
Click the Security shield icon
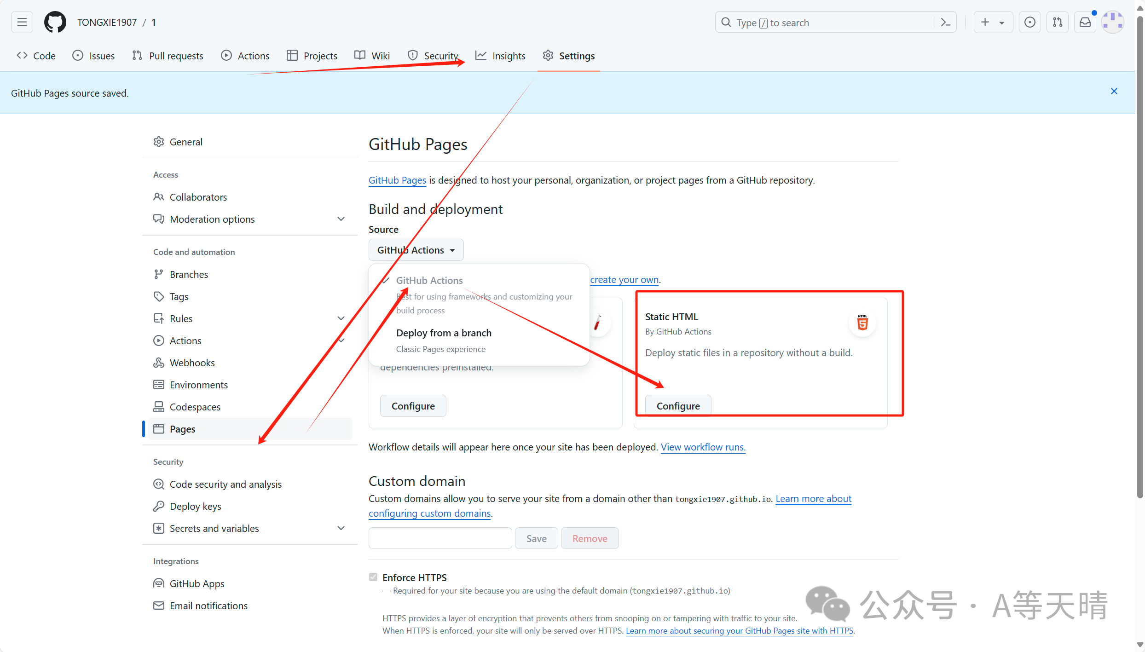(x=412, y=55)
